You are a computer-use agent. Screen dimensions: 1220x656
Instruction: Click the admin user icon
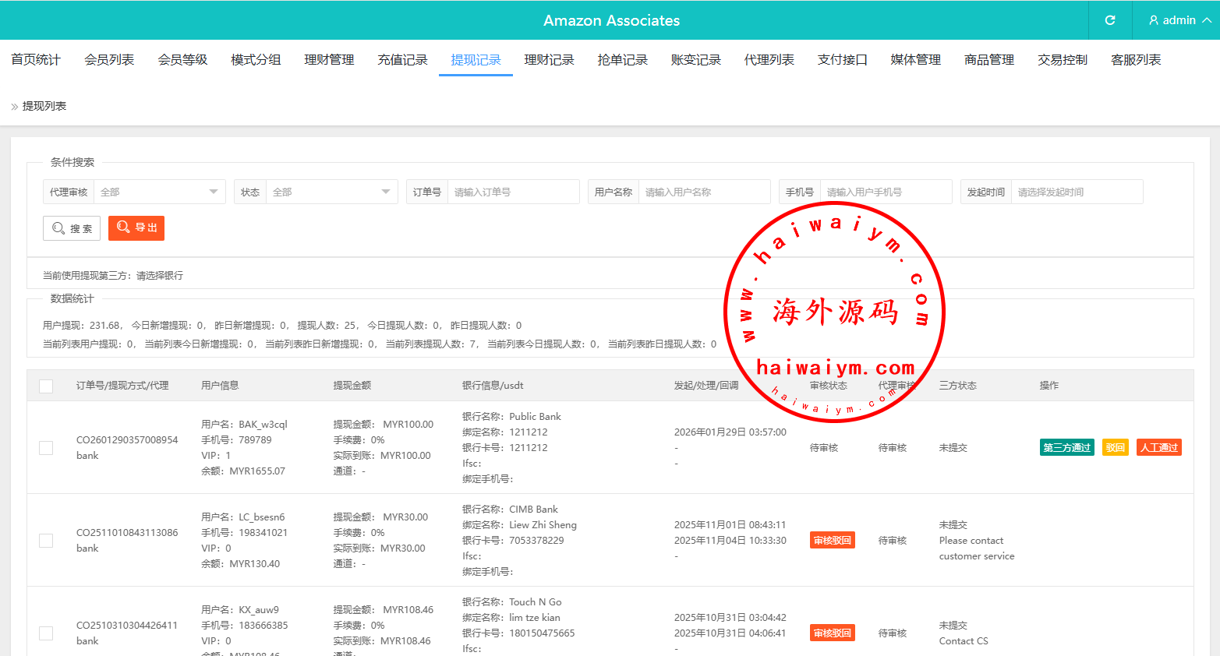(x=1153, y=20)
